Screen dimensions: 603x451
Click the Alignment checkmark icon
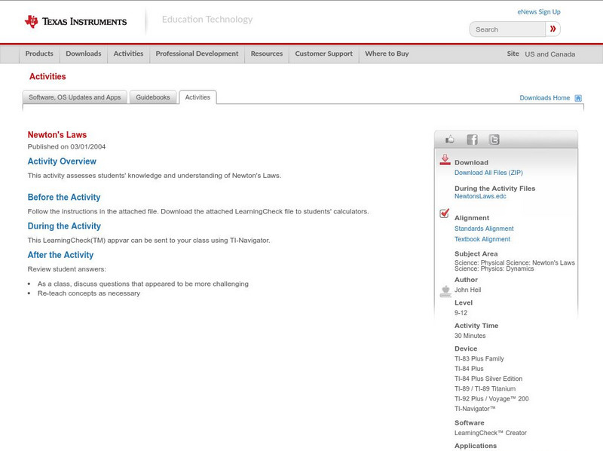pos(445,214)
